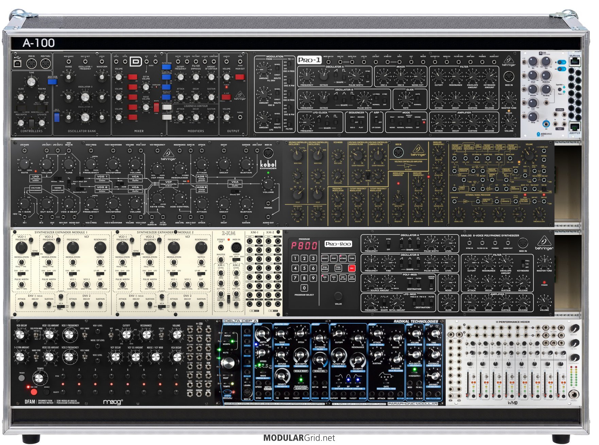This screenshot has height=445, width=599.
Task: Click the Behringer logo on the Pro-800
Action: pos(544,243)
